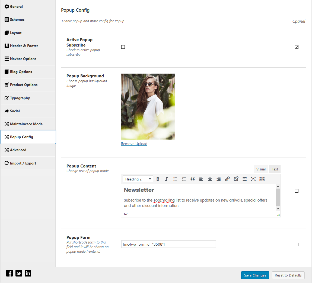Click Save Changes button
312x283 pixels.
tap(255, 275)
